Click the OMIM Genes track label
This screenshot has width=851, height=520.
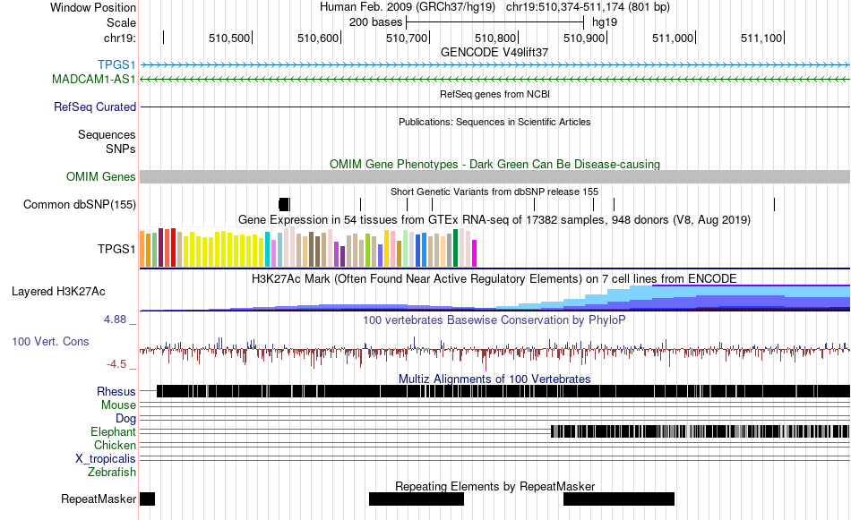pos(101,177)
